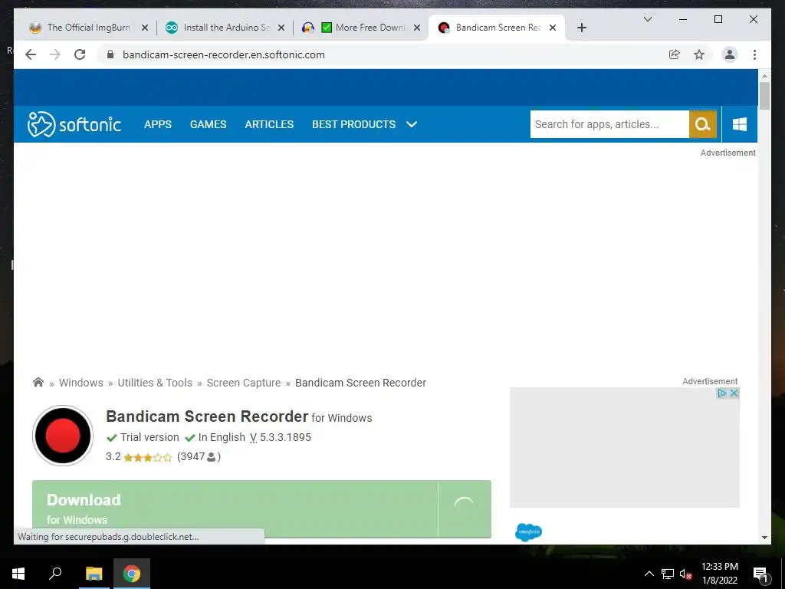The image size is (785, 589).
Task: Open a new tab with plus button
Action: point(581,28)
